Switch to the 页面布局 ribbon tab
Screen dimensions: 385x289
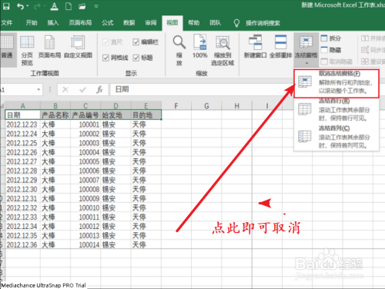pyautogui.click(x=80, y=23)
